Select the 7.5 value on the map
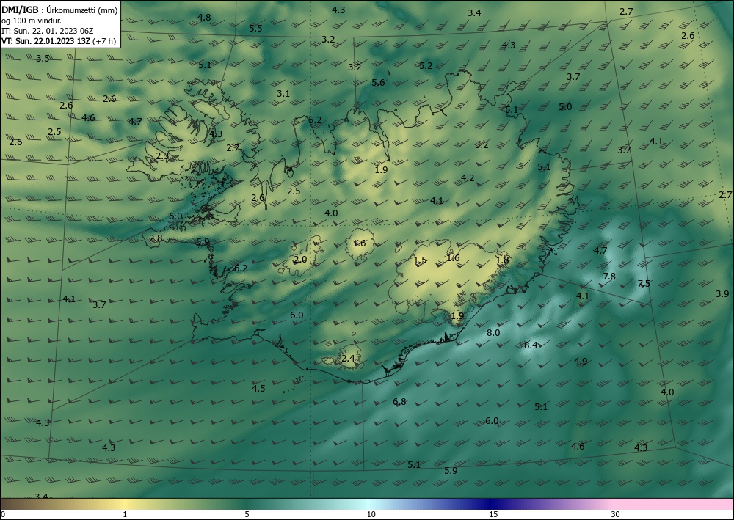The image size is (734, 520). pyautogui.click(x=644, y=283)
